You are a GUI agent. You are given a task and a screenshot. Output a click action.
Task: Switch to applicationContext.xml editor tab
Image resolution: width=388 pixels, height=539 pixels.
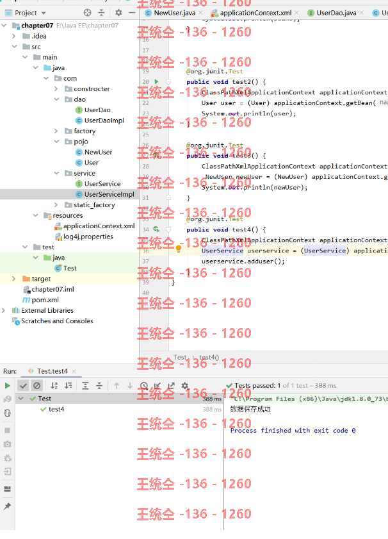(255, 13)
